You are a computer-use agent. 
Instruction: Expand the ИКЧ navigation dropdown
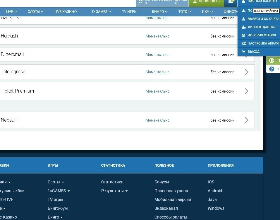point(207,12)
